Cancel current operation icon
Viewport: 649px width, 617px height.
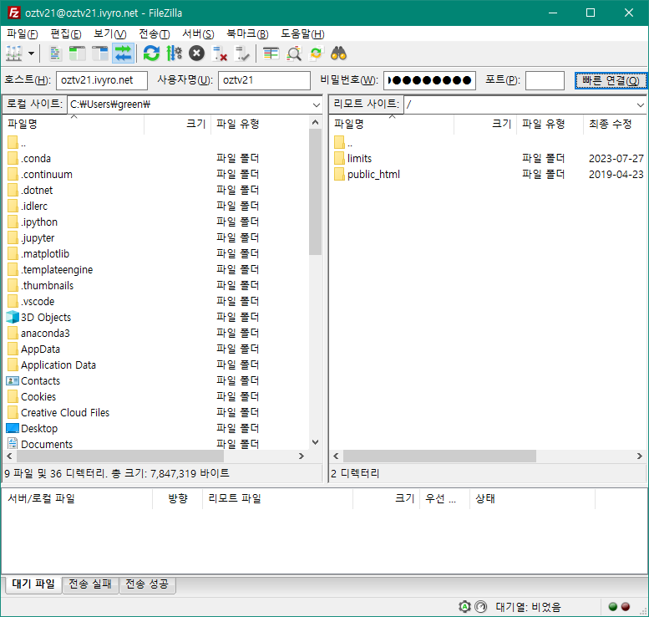196,54
